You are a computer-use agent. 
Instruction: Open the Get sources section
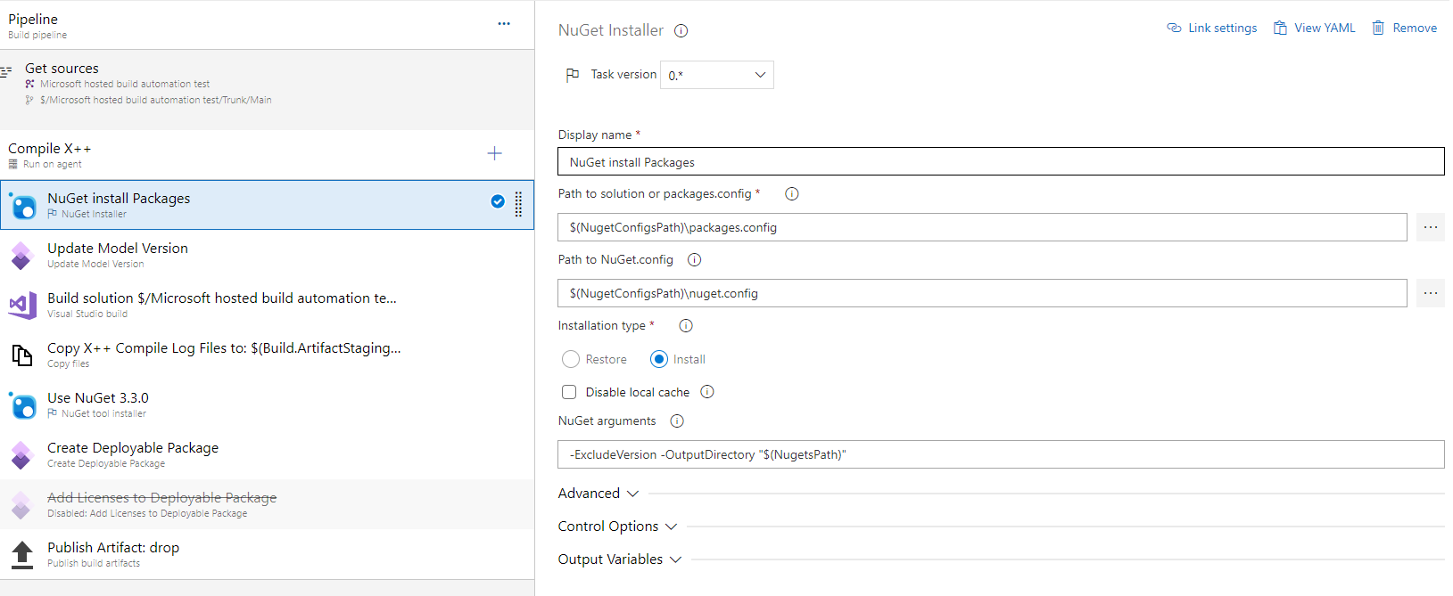tap(268, 90)
